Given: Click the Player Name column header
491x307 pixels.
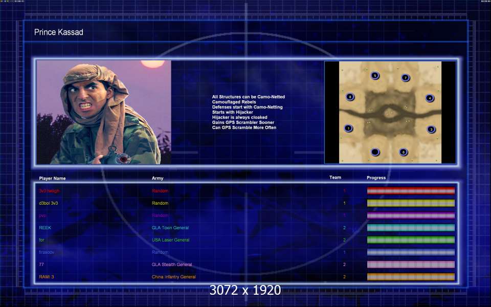Looking at the screenshot, I should pos(52,178).
